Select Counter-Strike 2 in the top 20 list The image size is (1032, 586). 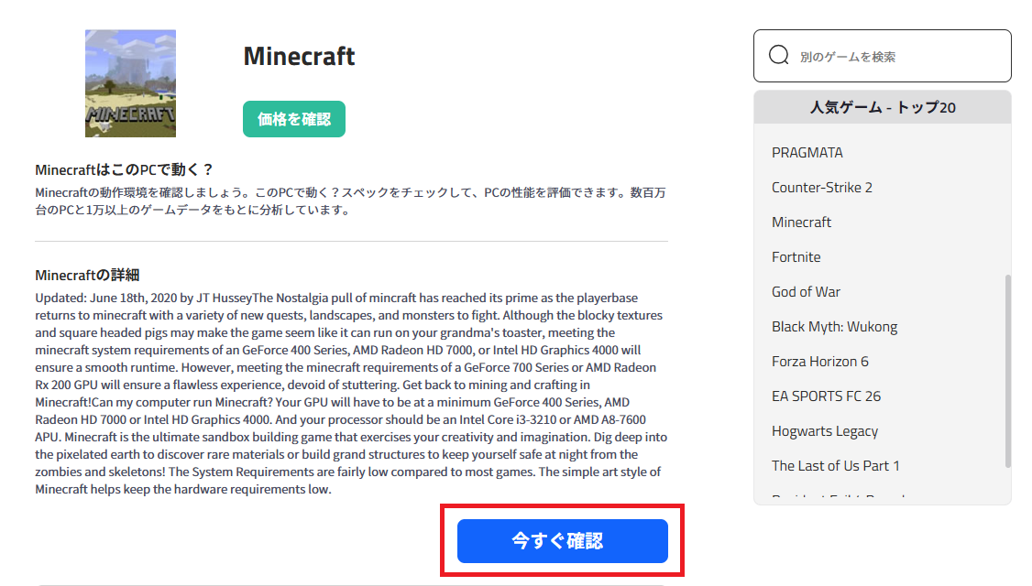click(x=822, y=188)
